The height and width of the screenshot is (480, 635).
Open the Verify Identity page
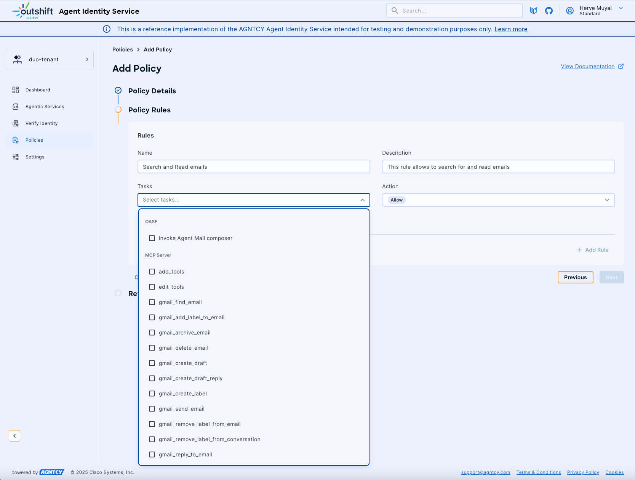[41, 123]
